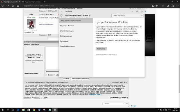Add page to favorites star
Image resolution: width=180 pixels, height=112 pixels.
click(x=157, y=6)
